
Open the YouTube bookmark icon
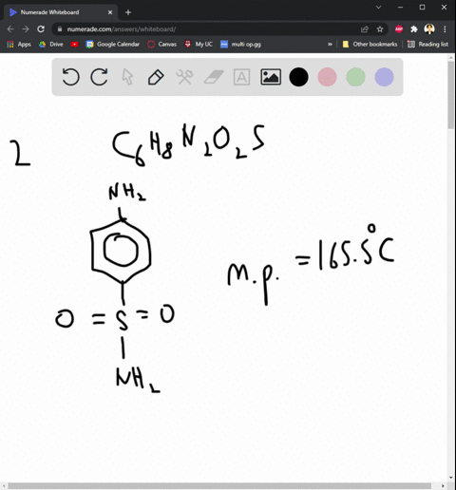coord(74,45)
